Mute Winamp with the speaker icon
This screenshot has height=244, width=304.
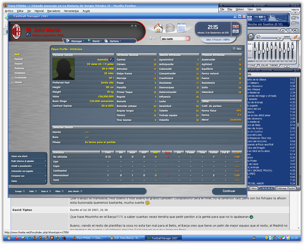(x=258, y=37)
